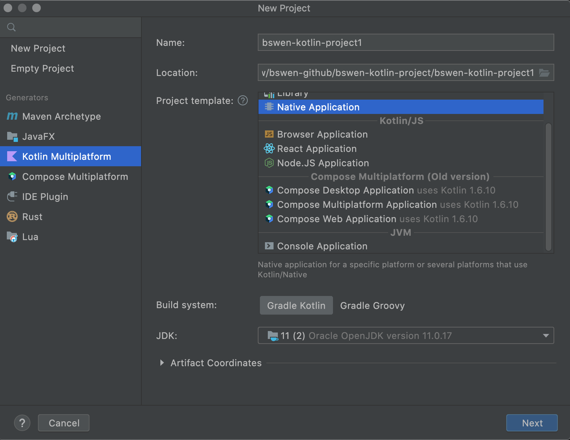Select React Application template

(x=401, y=148)
